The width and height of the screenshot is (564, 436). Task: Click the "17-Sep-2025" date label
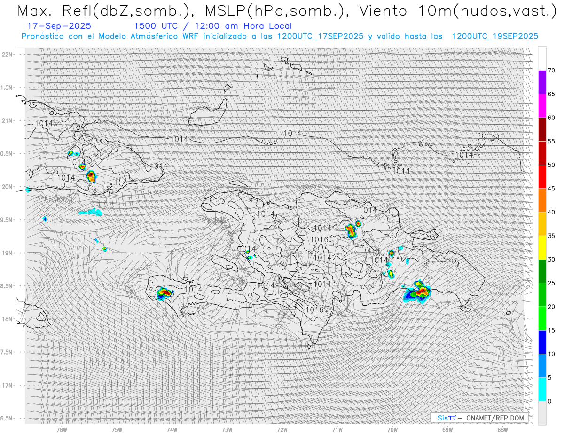pos(59,26)
